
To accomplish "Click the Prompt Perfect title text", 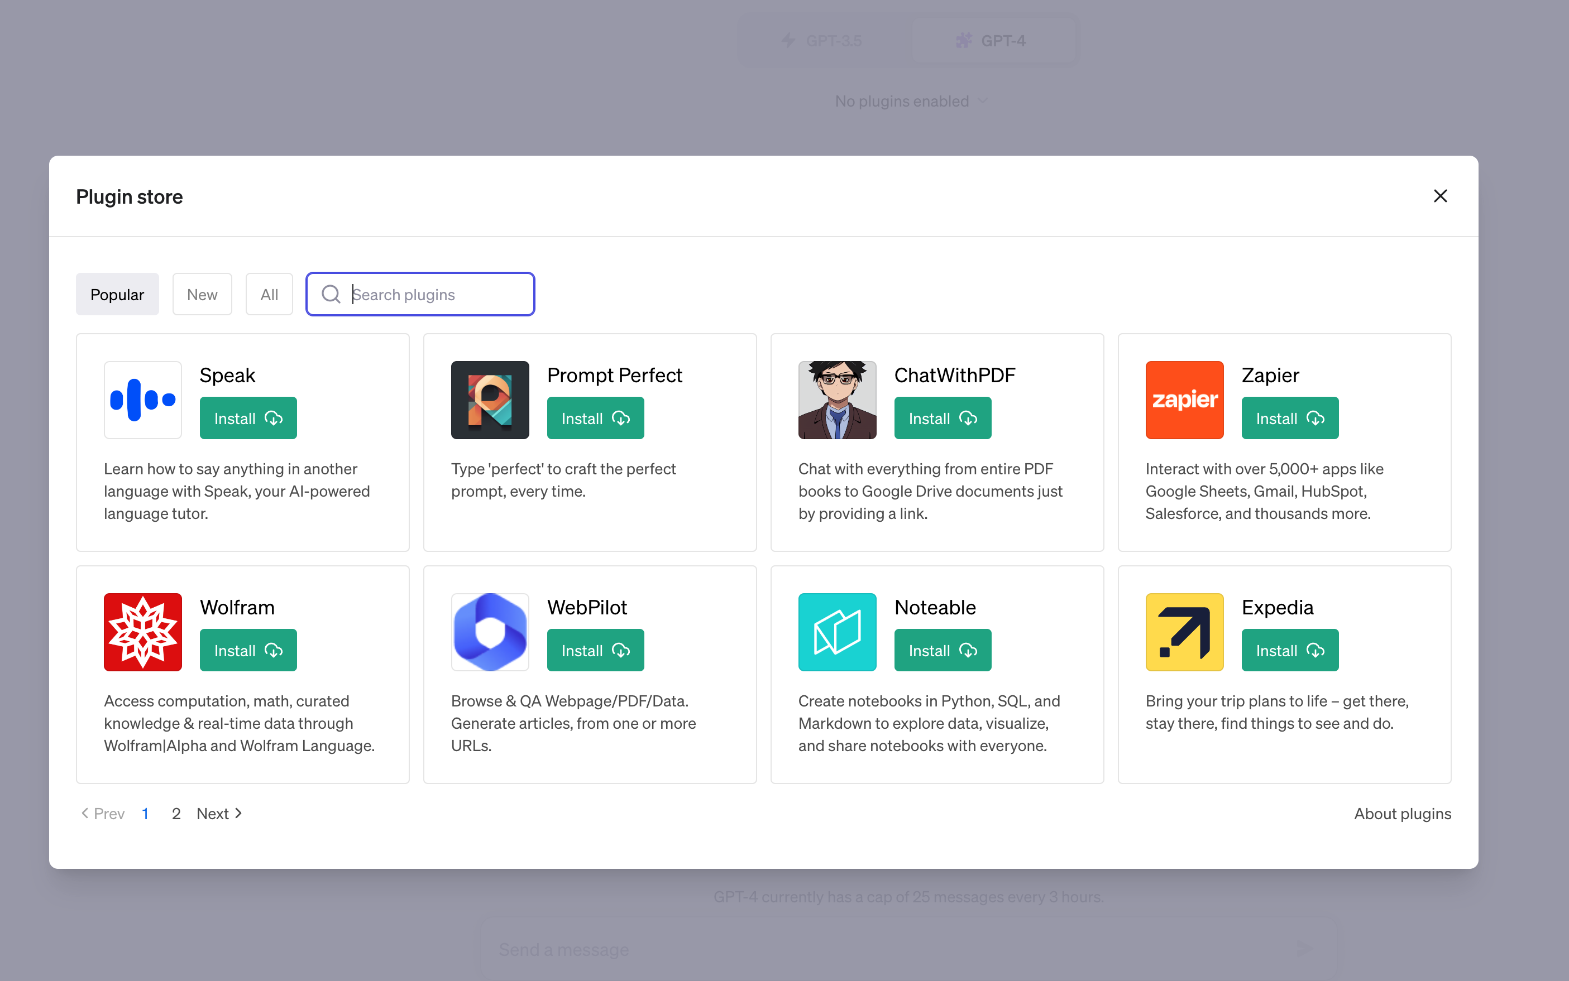I will pyautogui.click(x=615, y=375).
